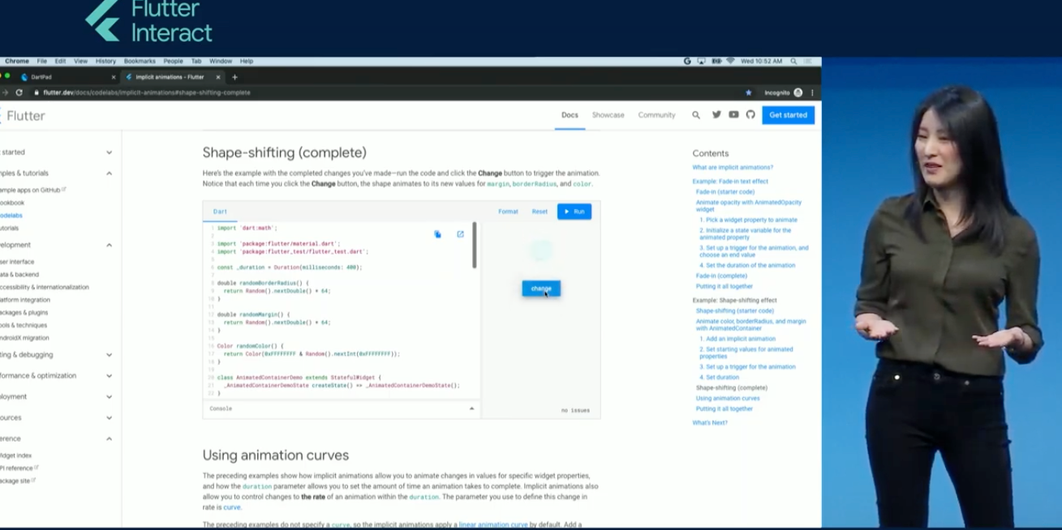Click the 'no issues' status text
The width and height of the screenshot is (1062, 530).
tap(575, 410)
